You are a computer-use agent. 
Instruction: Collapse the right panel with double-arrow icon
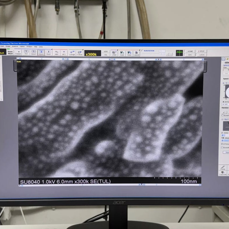[223, 59]
